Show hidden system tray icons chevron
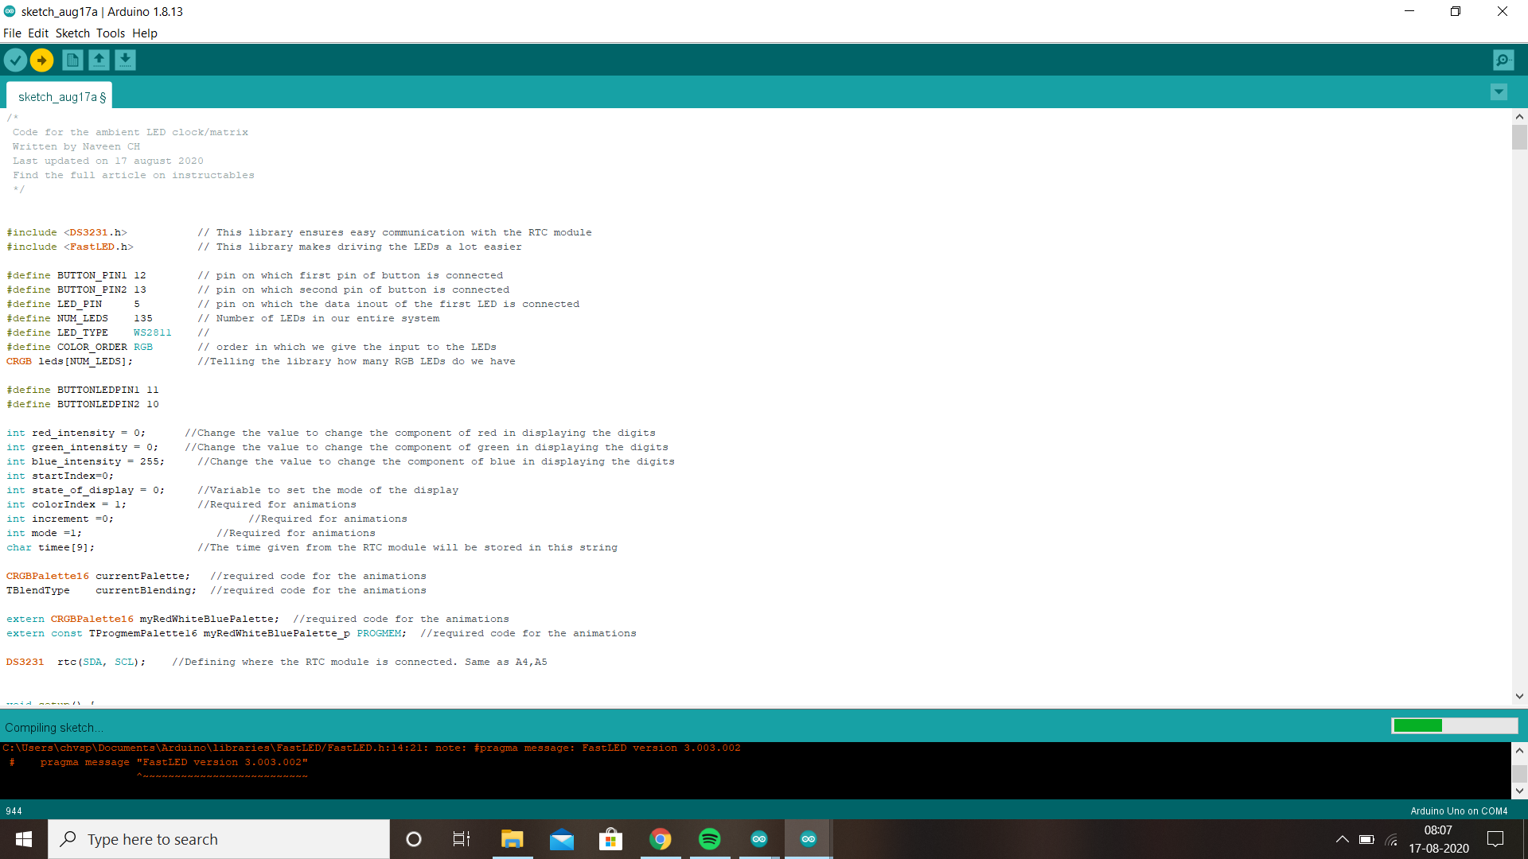This screenshot has height=859, width=1528. (x=1342, y=839)
